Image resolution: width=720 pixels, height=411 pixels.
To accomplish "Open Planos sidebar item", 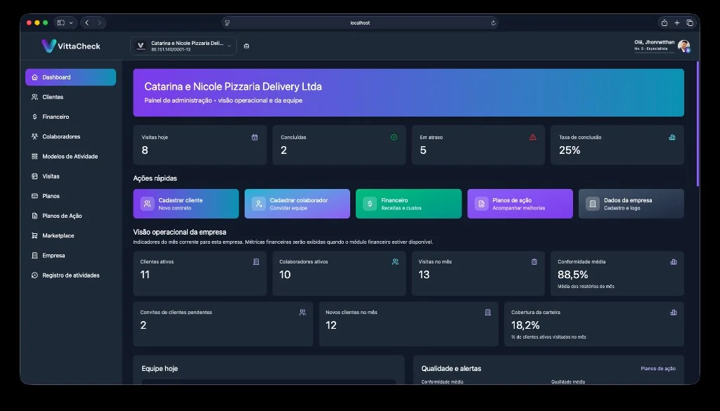I will pos(70,196).
